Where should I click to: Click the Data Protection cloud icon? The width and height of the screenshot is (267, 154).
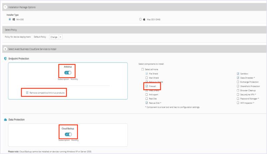pyautogui.click(x=5, y=119)
